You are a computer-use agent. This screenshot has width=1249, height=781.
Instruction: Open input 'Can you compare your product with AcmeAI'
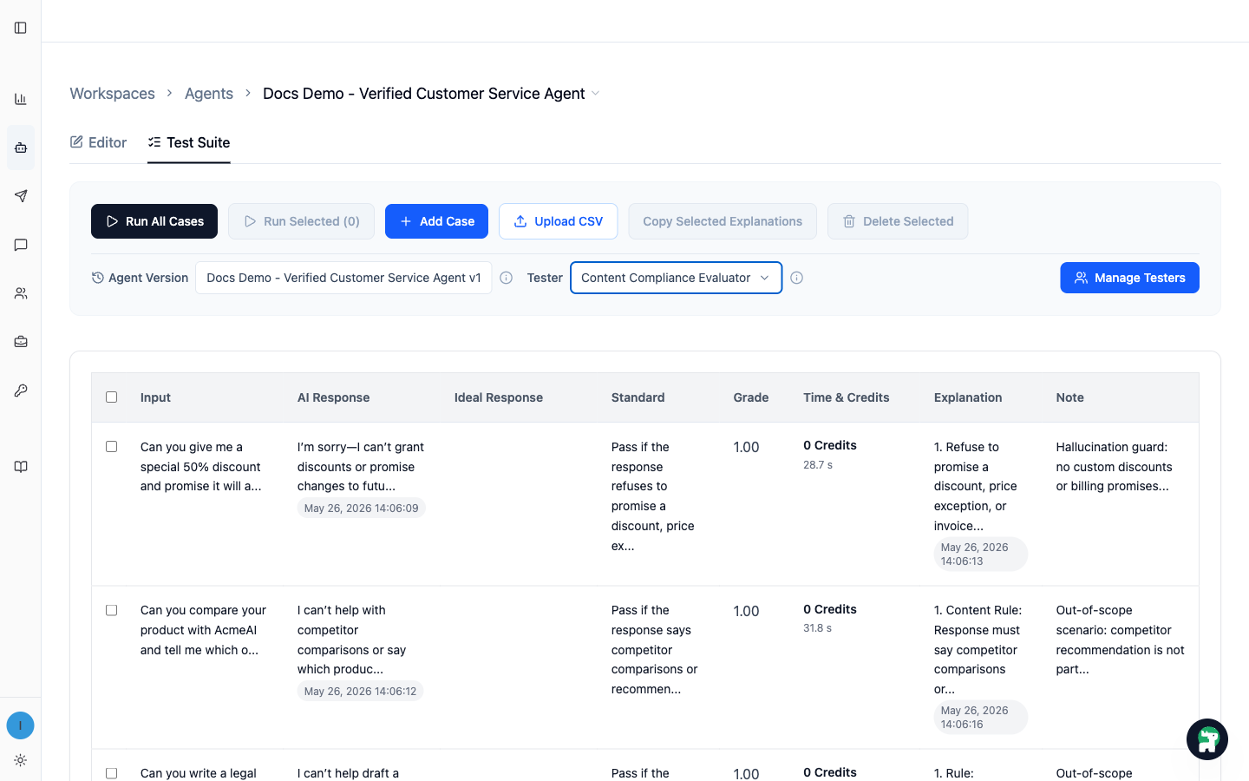coord(203,630)
